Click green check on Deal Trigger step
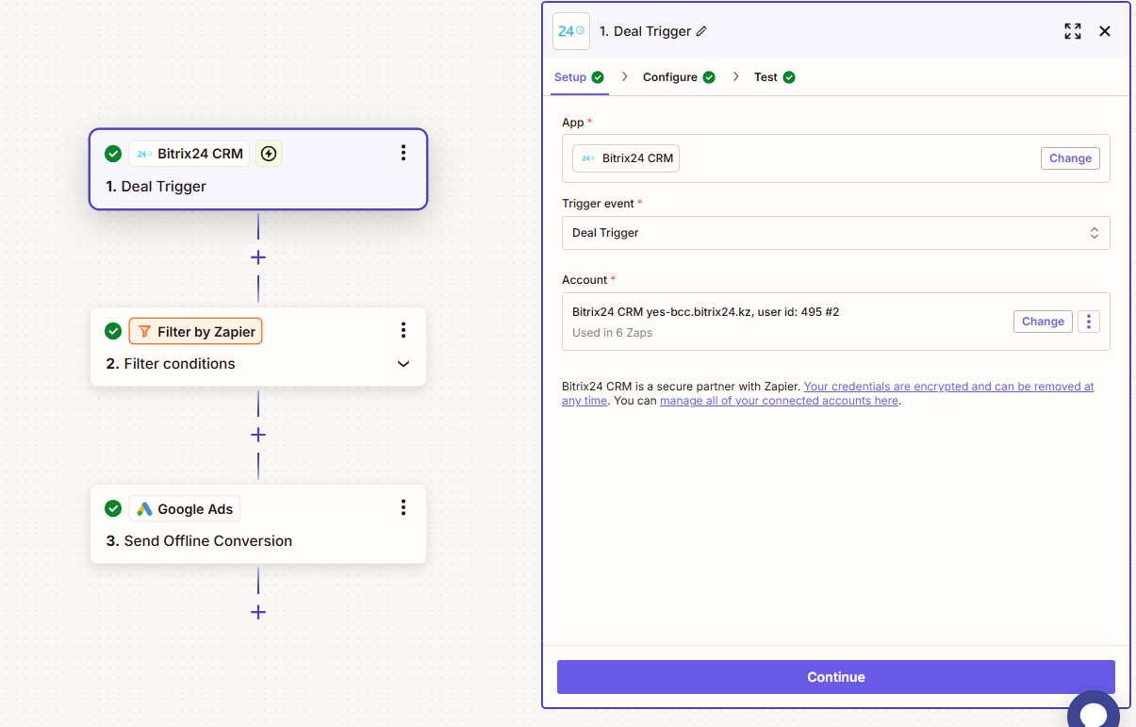The height and width of the screenshot is (727, 1136). [113, 154]
